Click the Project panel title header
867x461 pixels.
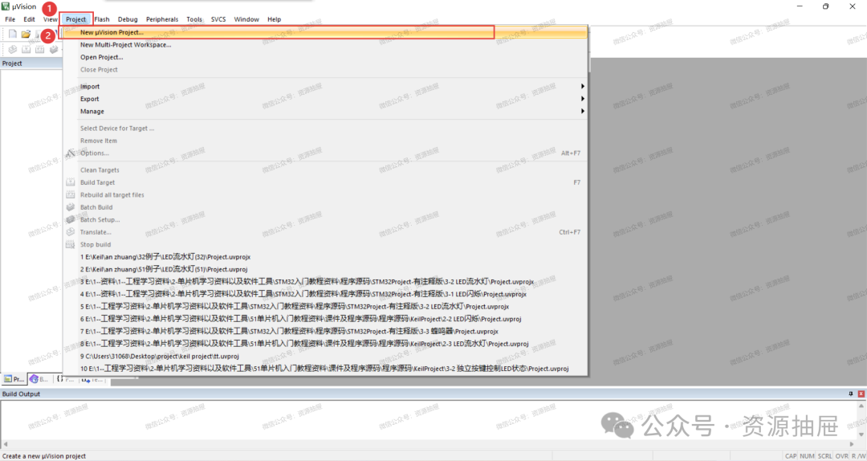click(31, 63)
